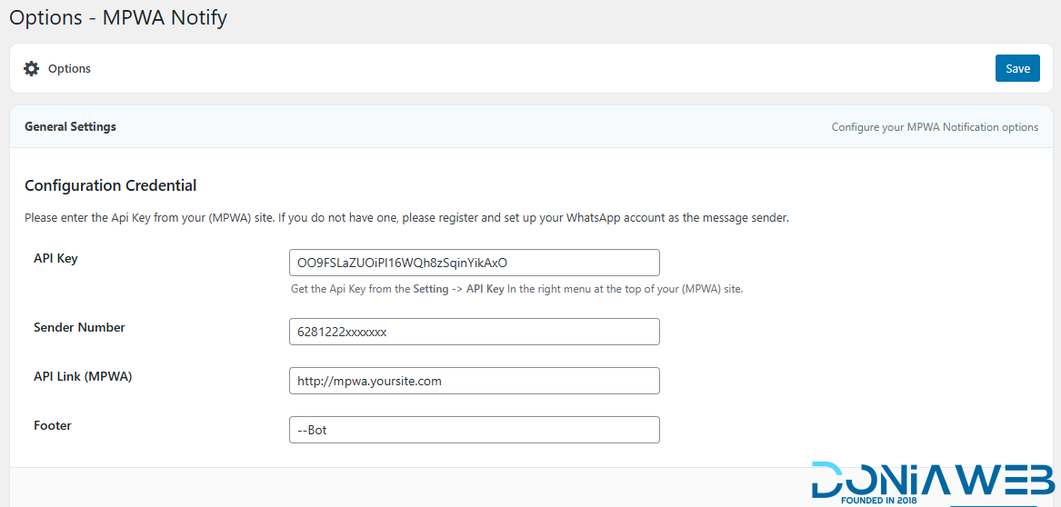The width and height of the screenshot is (1061, 507).
Task: Click the API Key field label
Action: (x=55, y=258)
